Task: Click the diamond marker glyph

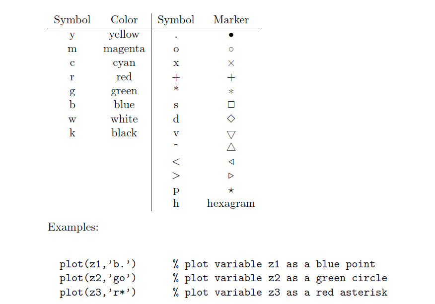Action: 231,119
